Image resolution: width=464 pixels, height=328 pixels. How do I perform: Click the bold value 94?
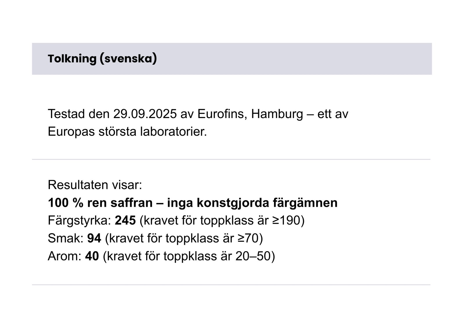94,238
